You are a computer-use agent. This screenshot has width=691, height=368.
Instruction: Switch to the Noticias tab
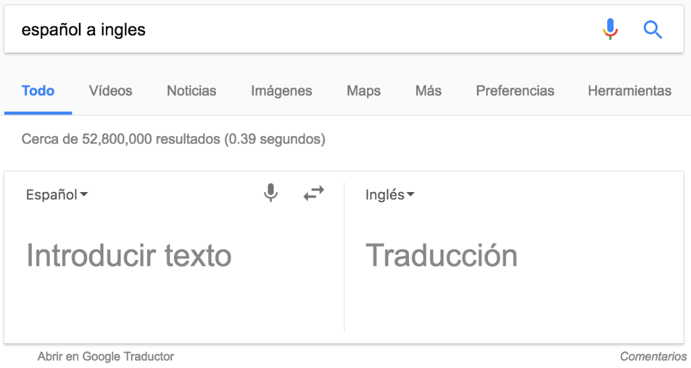tap(192, 91)
